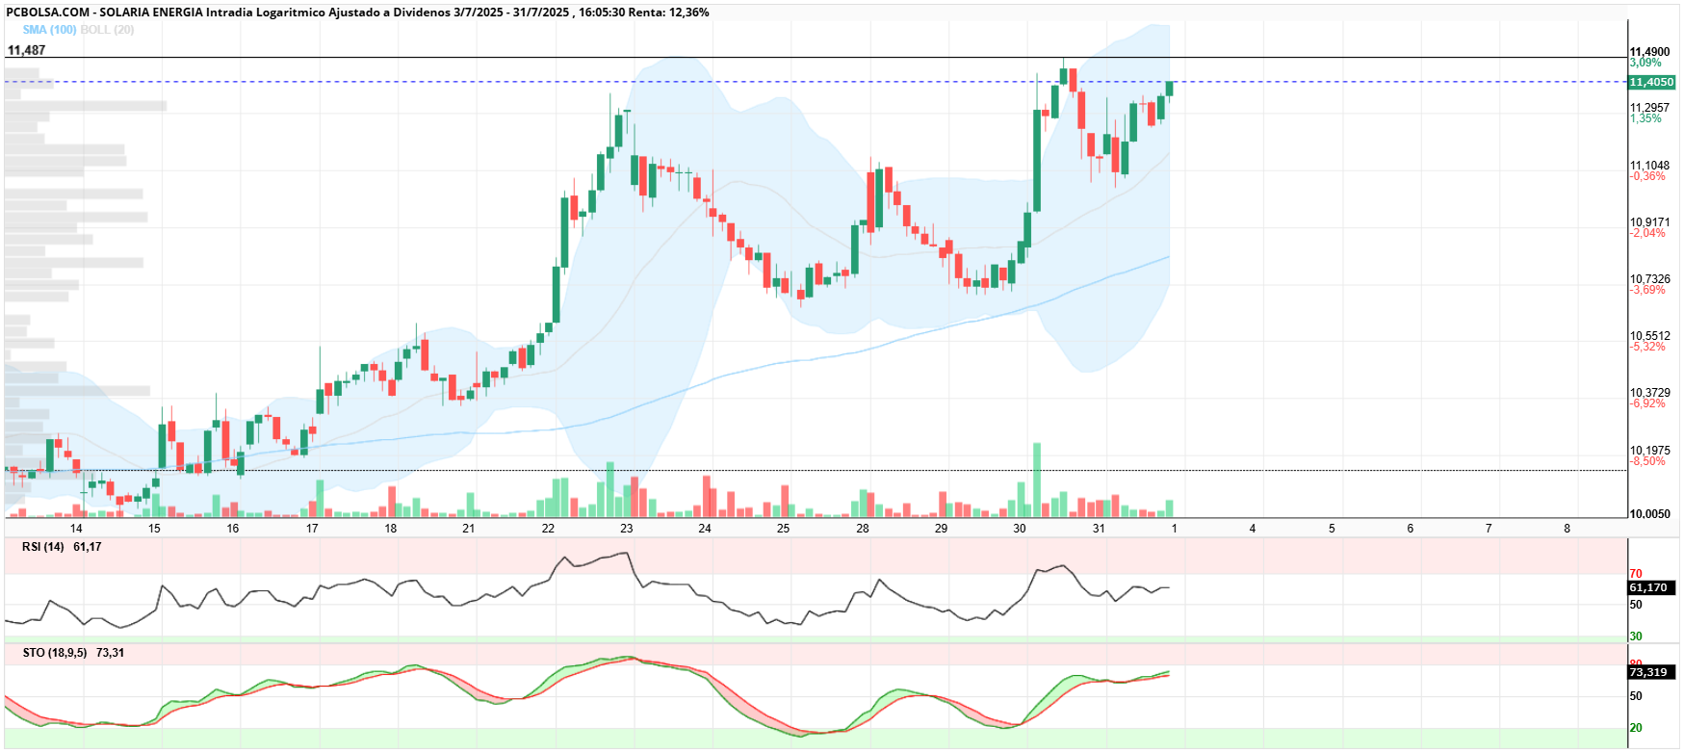This screenshot has width=1684, height=753.
Task: Click the stochastic 20 level label
Action: tap(1636, 728)
